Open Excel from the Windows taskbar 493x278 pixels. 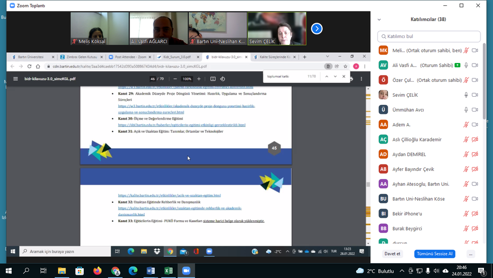point(169,271)
